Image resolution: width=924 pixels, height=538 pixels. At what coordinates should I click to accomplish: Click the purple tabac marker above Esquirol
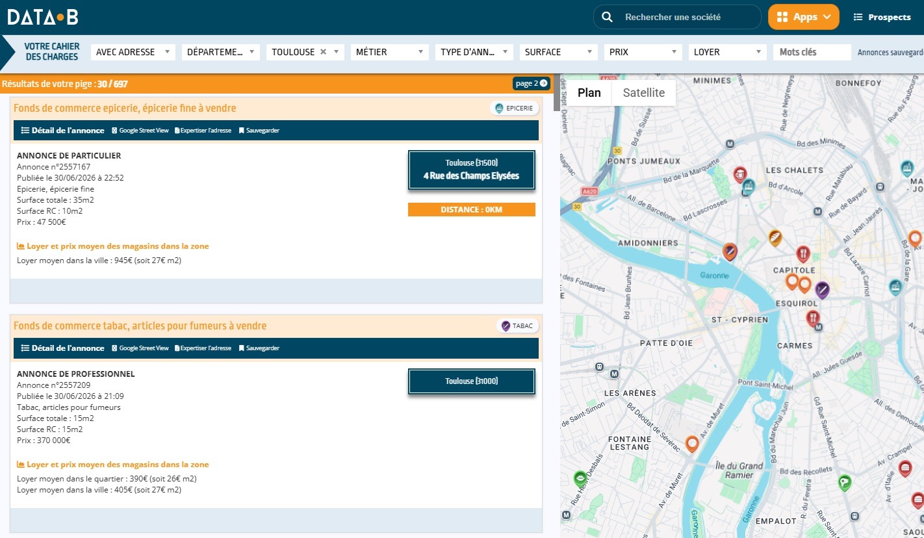(822, 290)
